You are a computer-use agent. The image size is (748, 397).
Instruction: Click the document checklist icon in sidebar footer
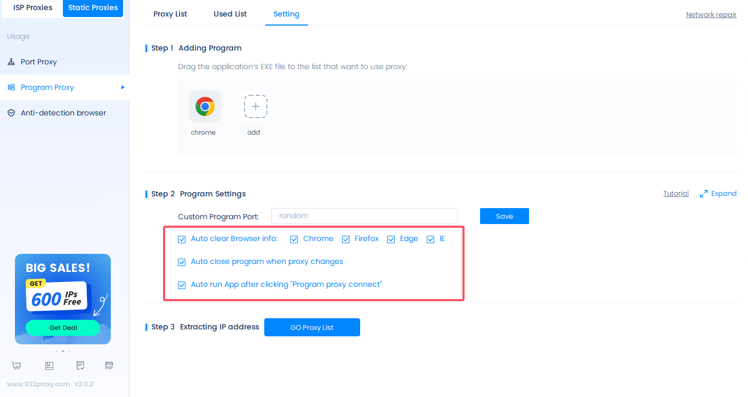tap(80, 366)
